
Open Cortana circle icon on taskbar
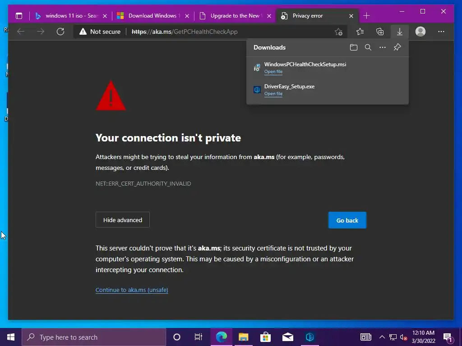pos(177,337)
